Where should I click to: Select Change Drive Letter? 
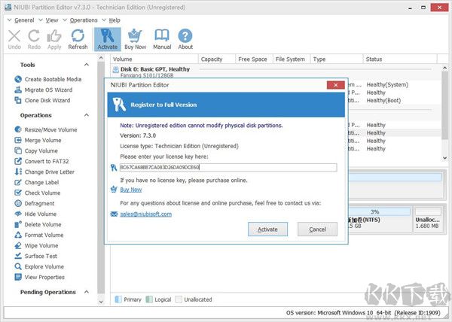[44, 172]
